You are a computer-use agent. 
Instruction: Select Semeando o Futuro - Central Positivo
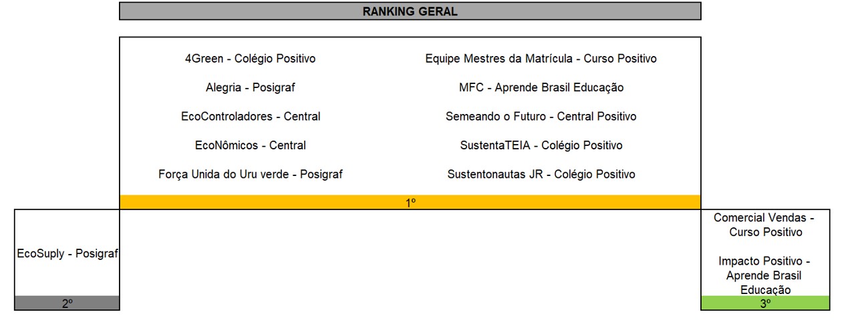(x=541, y=117)
